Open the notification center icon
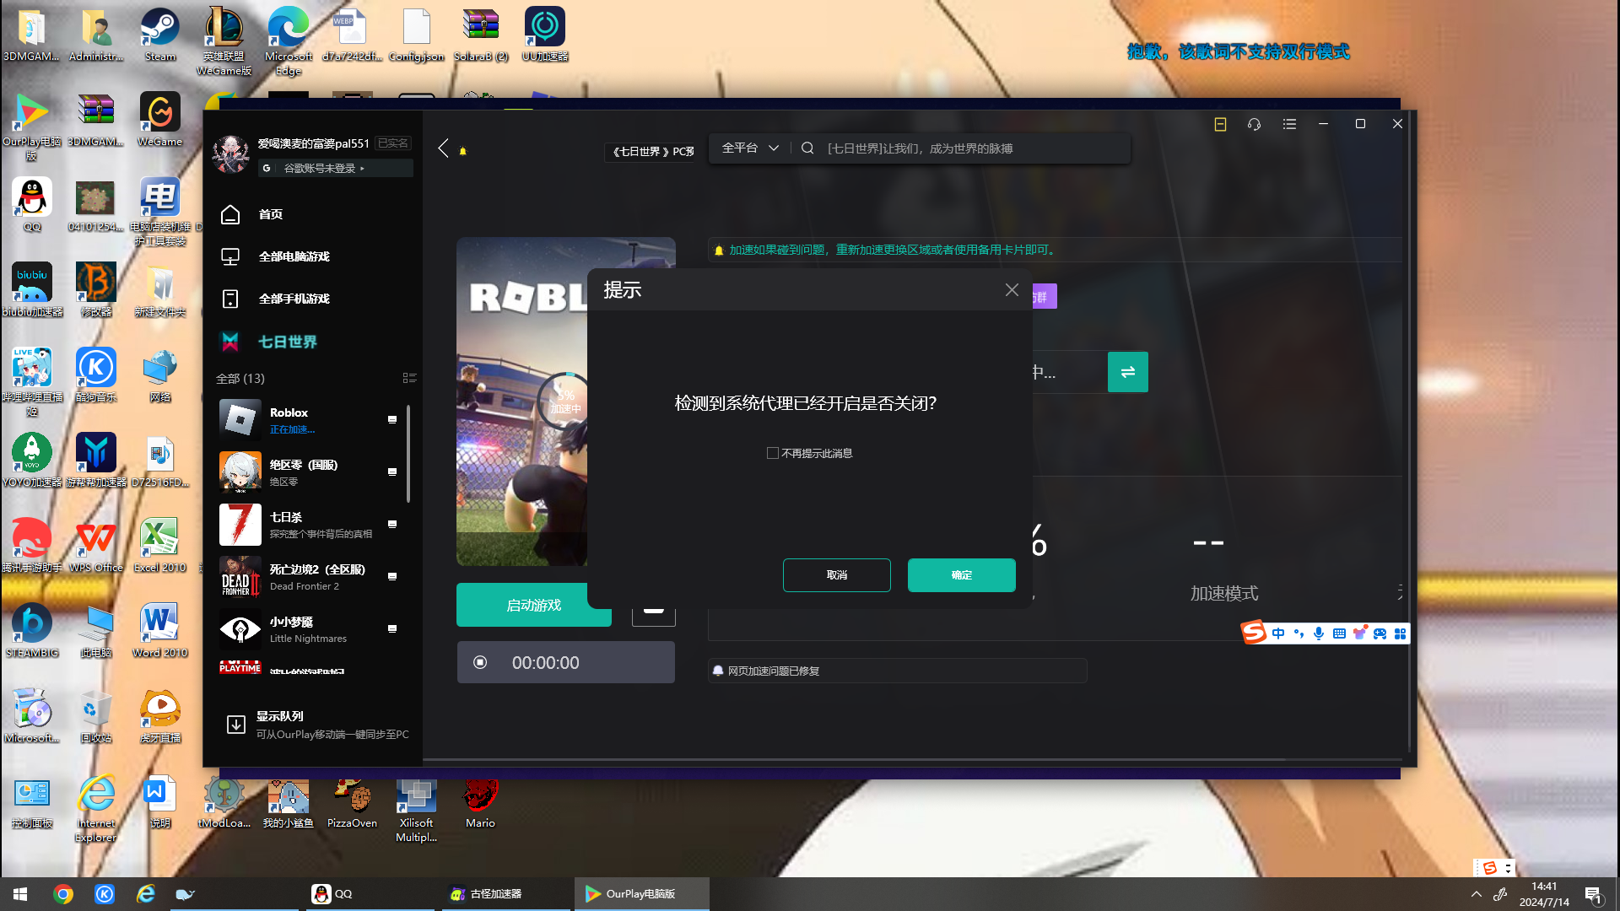This screenshot has height=911, width=1620. click(1593, 894)
